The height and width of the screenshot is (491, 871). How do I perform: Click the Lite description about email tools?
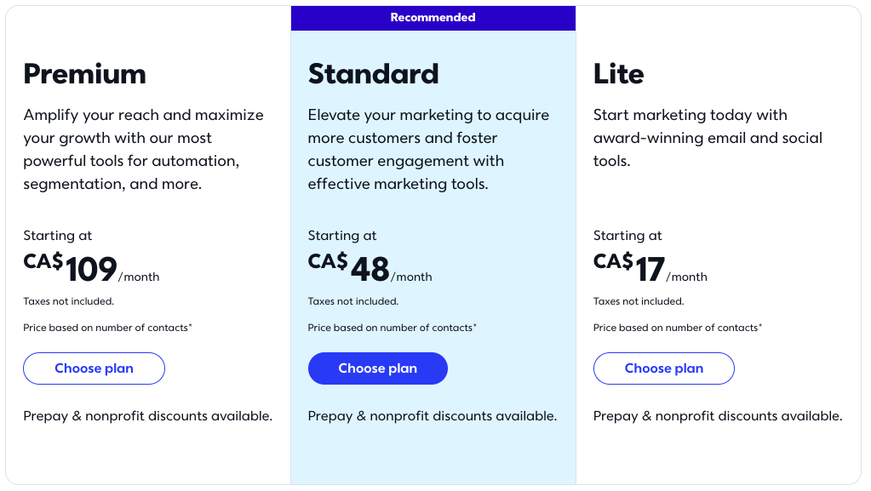click(x=708, y=137)
